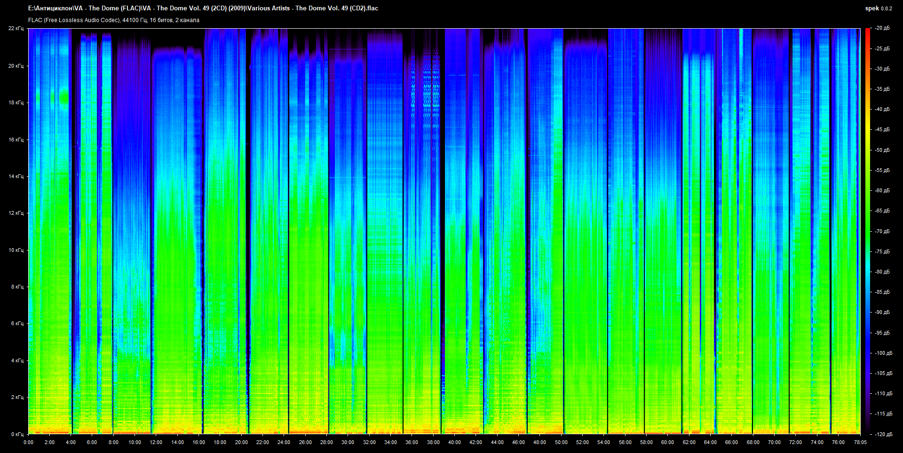This screenshot has width=903, height=453.
Task: Click the spek application name
Action: tap(871, 8)
